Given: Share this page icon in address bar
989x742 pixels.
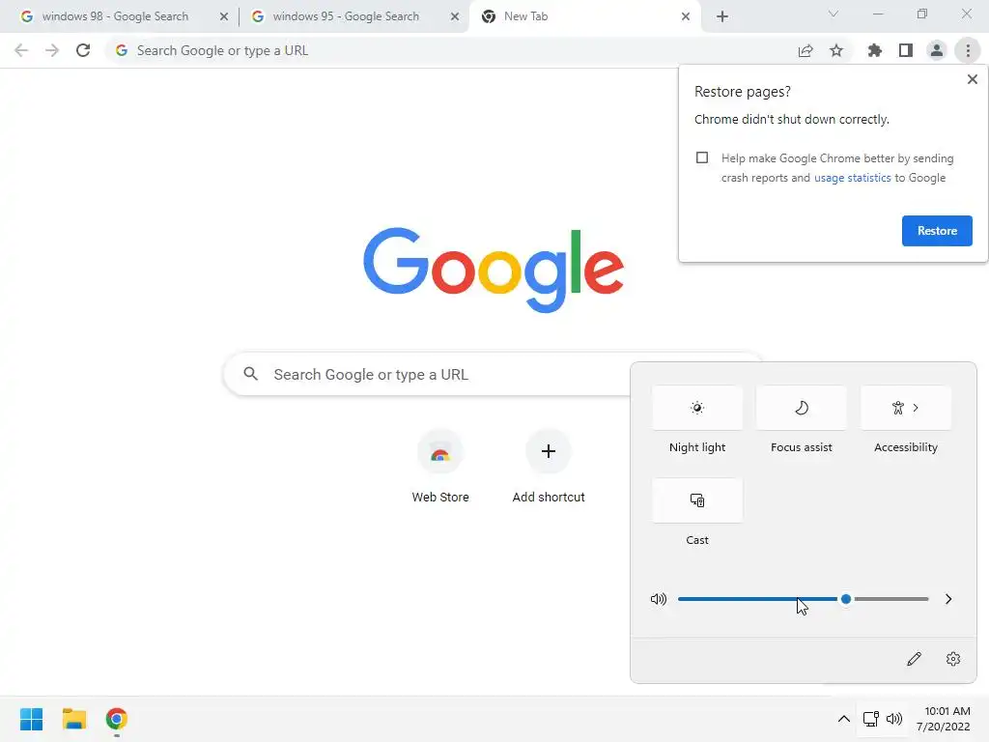Looking at the screenshot, I should point(805,50).
